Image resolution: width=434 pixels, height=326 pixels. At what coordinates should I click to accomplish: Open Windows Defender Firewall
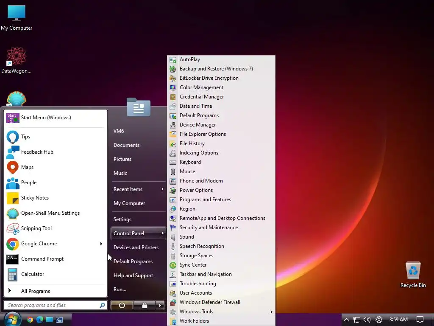pos(221,302)
